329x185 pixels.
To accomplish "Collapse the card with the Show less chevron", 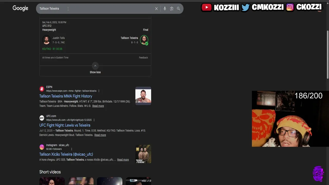I will [x=95, y=66].
